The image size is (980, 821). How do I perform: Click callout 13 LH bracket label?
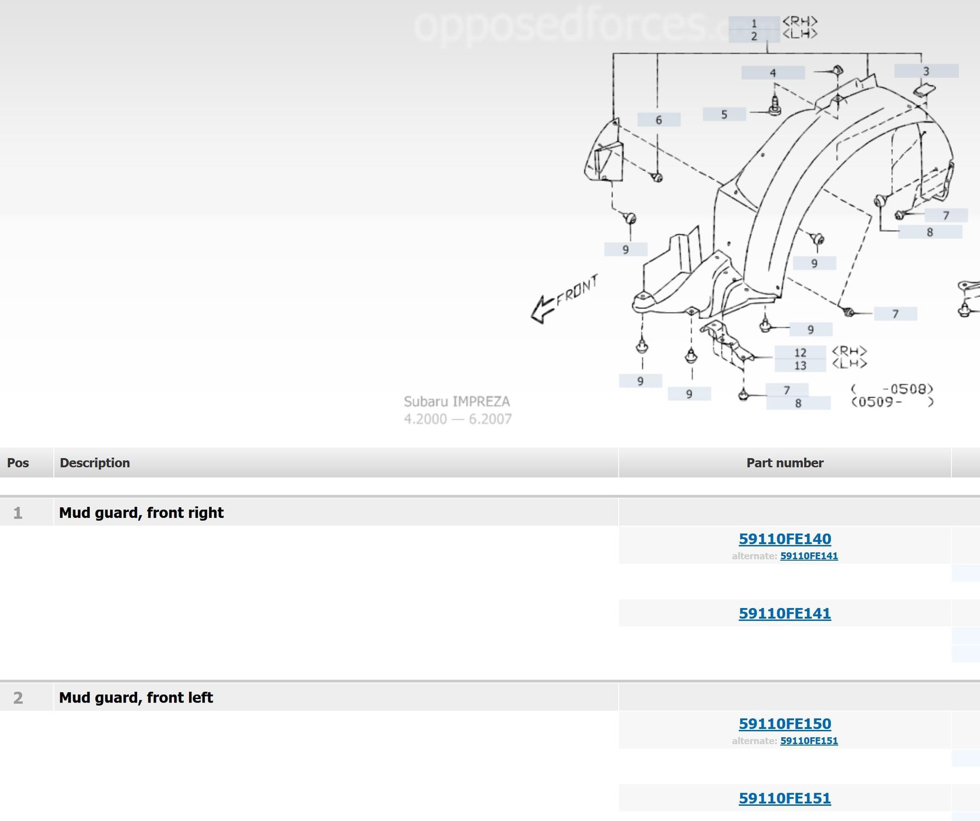(800, 366)
